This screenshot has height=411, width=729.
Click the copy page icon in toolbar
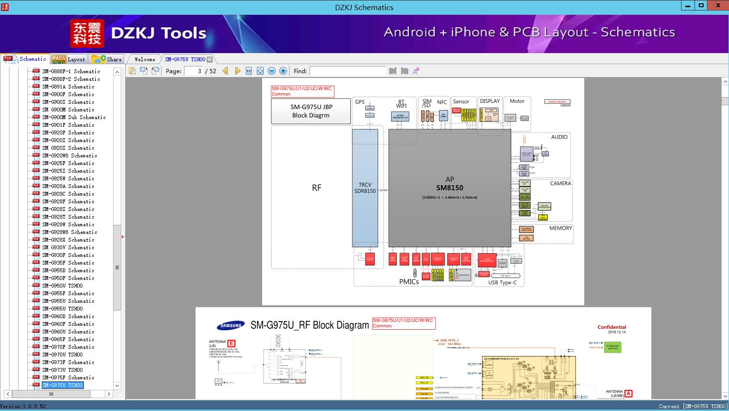pyautogui.click(x=132, y=71)
